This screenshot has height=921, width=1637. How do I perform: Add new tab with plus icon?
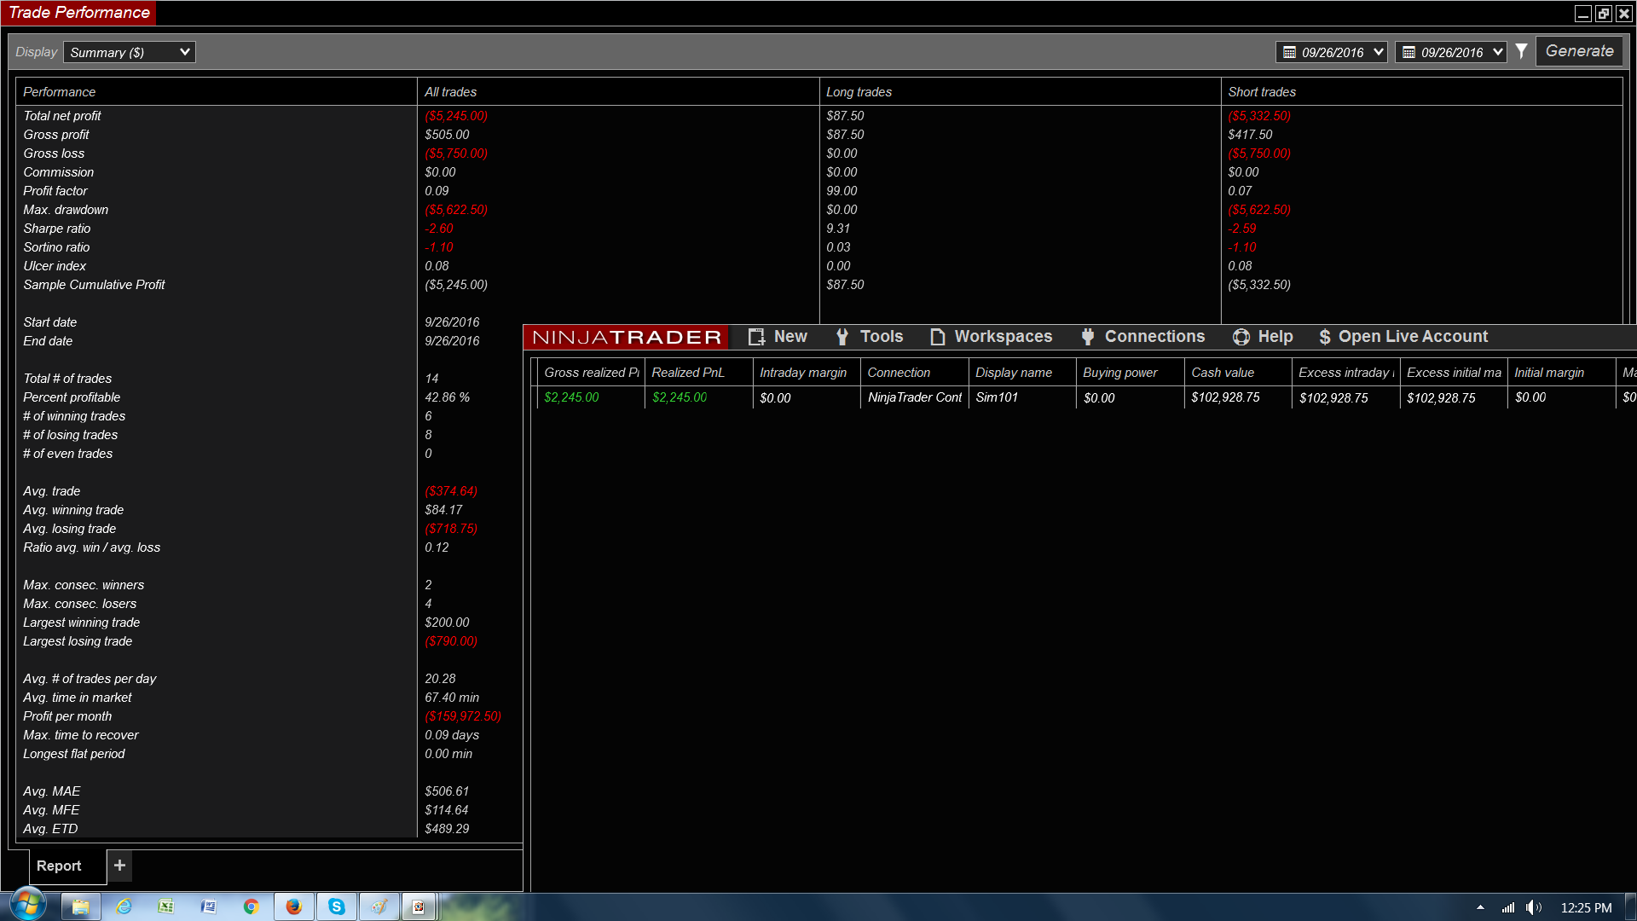119,866
